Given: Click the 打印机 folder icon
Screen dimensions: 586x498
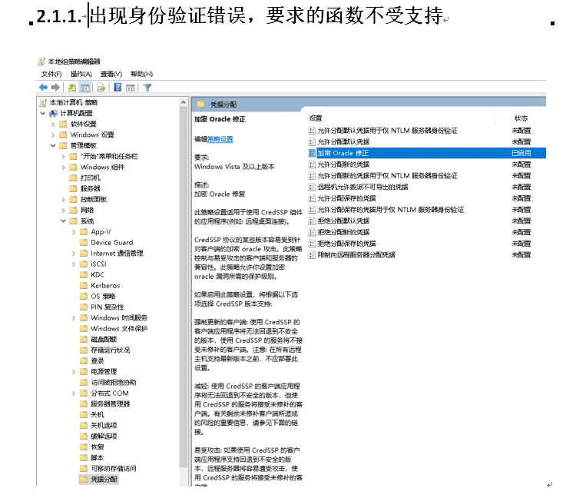Looking at the screenshot, I should point(73,178).
